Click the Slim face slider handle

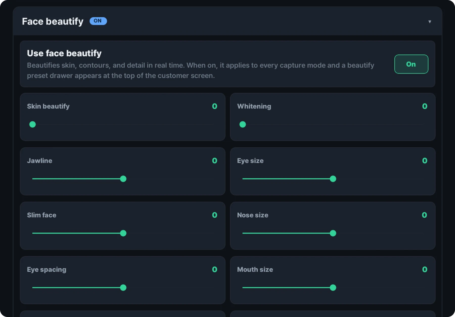coord(123,233)
